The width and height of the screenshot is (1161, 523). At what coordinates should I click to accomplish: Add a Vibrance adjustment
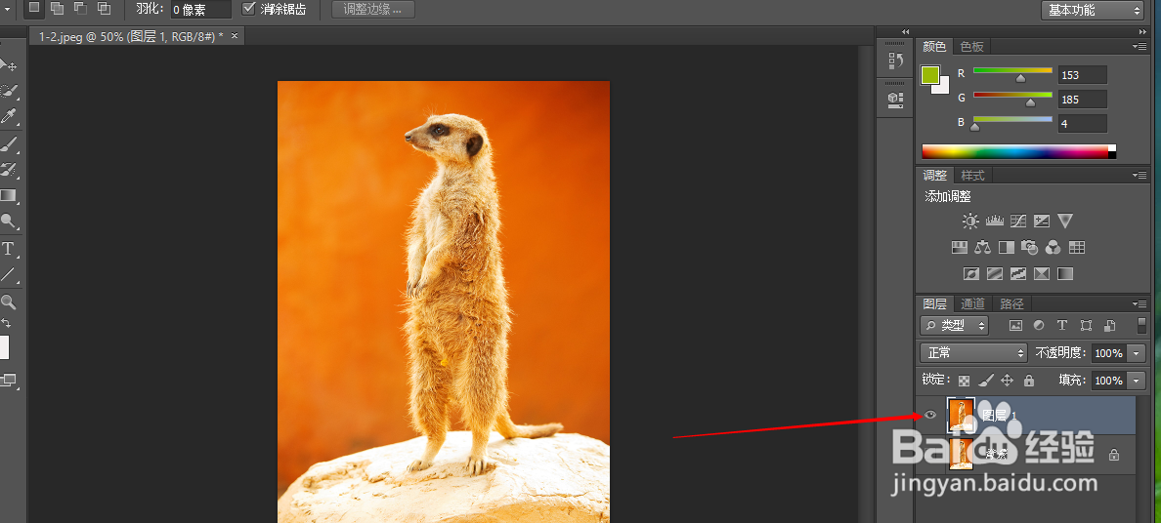click(1065, 221)
